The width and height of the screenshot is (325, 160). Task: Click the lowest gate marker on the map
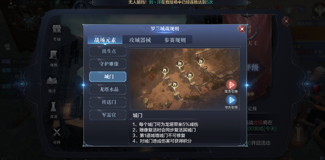(175, 84)
